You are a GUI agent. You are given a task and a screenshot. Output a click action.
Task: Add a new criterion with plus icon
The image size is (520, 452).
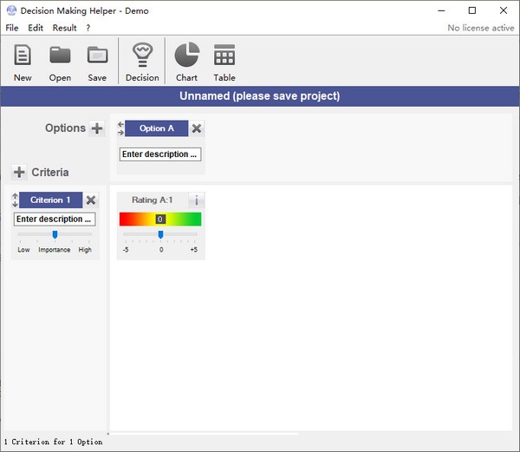[x=19, y=173]
